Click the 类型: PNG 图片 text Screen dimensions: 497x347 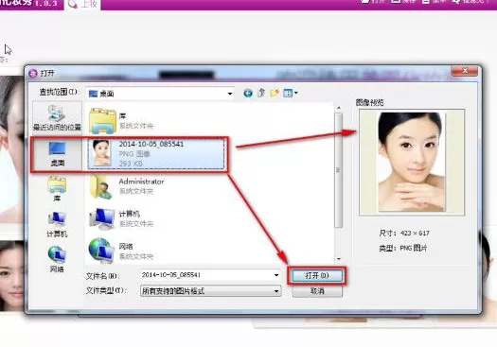tap(403, 248)
